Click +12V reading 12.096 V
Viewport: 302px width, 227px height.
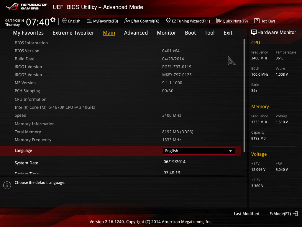[258, 169]
